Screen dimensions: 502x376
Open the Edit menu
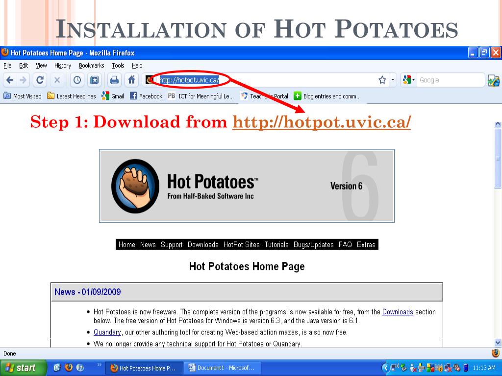(x=24, y=66)
